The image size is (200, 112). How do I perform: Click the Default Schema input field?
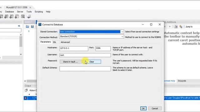click(85, 69)
